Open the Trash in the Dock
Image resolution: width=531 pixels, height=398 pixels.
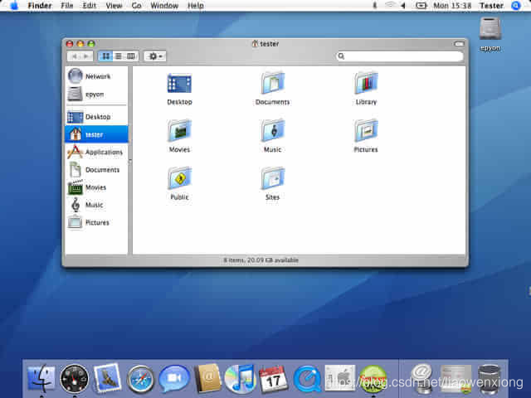(x=490, y=379)
